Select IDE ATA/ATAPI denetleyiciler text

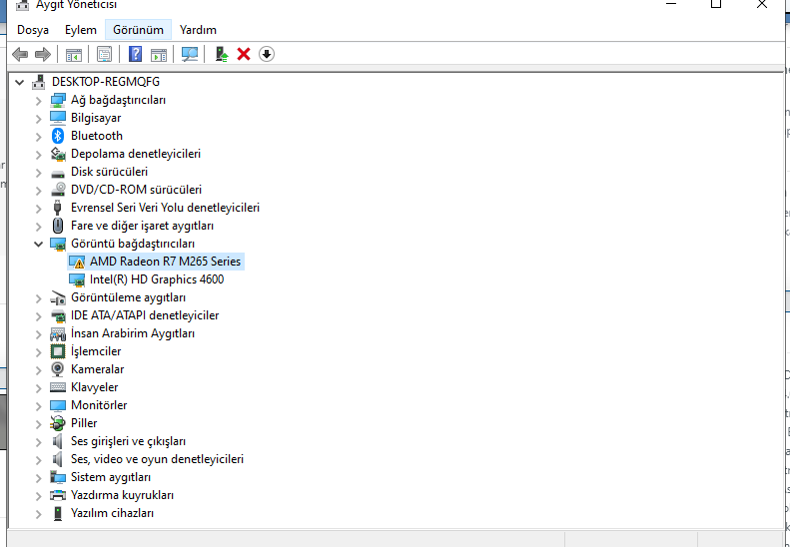(x=145, y=315)
